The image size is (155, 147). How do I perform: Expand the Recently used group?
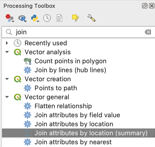click(7, 43)
